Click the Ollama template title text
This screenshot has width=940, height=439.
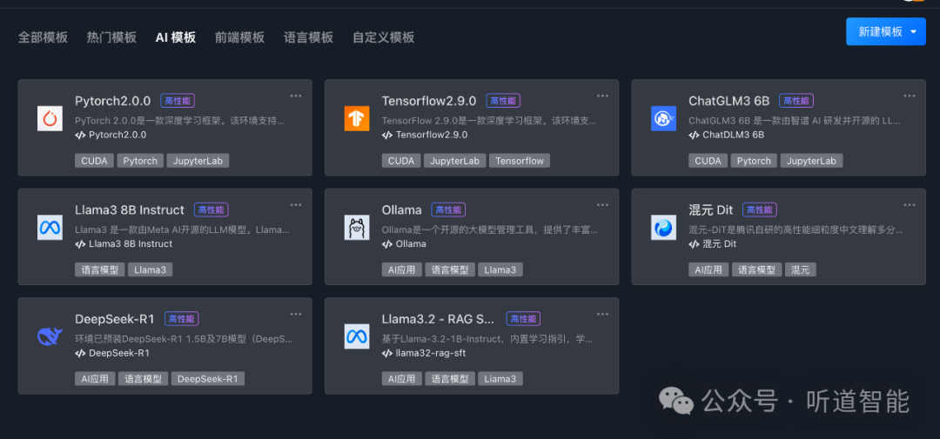click(401, 210)
